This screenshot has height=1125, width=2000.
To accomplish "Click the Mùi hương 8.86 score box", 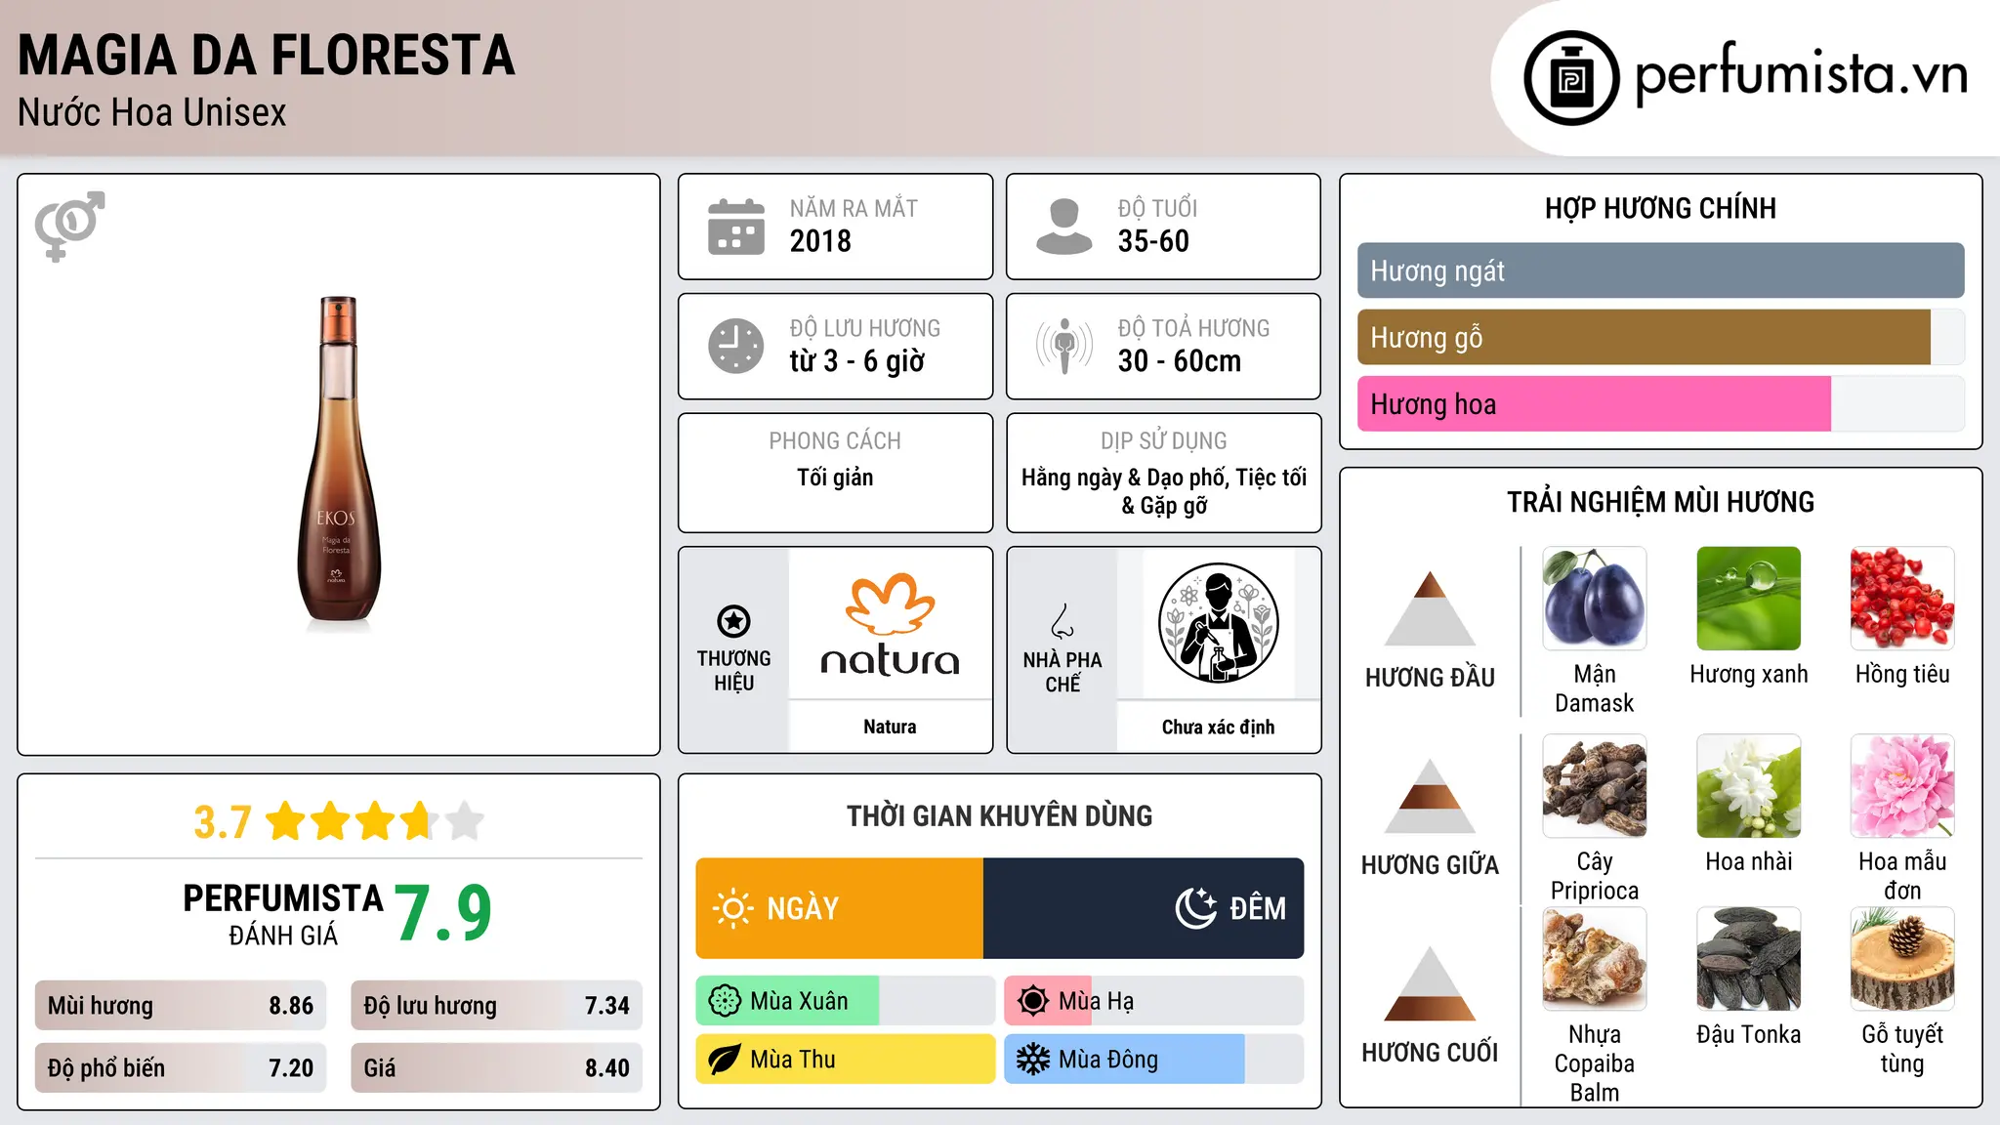I will coord(181,1006).
